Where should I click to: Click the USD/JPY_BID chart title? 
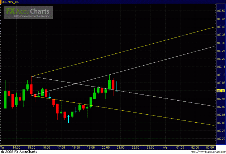pyautogui.click(x=10, y=2)
